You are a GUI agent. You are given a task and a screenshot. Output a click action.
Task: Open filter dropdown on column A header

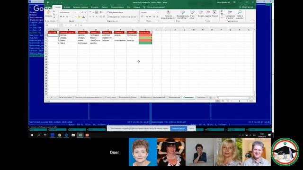point(58,33)
